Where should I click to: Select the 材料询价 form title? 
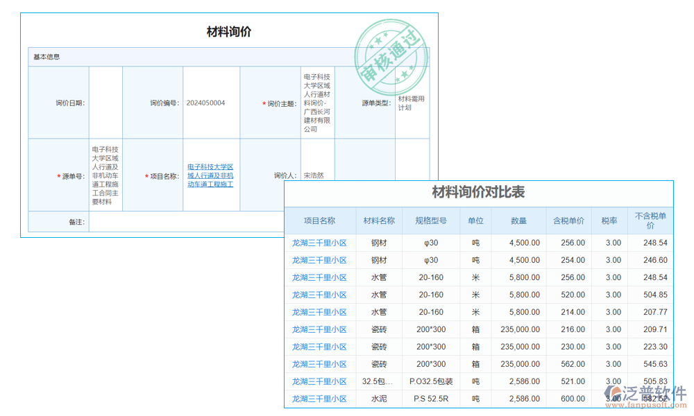229,31
